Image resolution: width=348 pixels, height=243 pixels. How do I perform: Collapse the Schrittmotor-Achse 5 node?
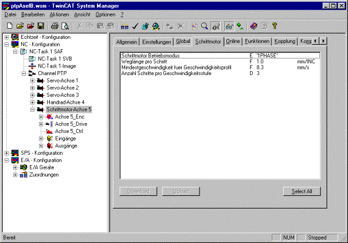[x=33, y=109]
